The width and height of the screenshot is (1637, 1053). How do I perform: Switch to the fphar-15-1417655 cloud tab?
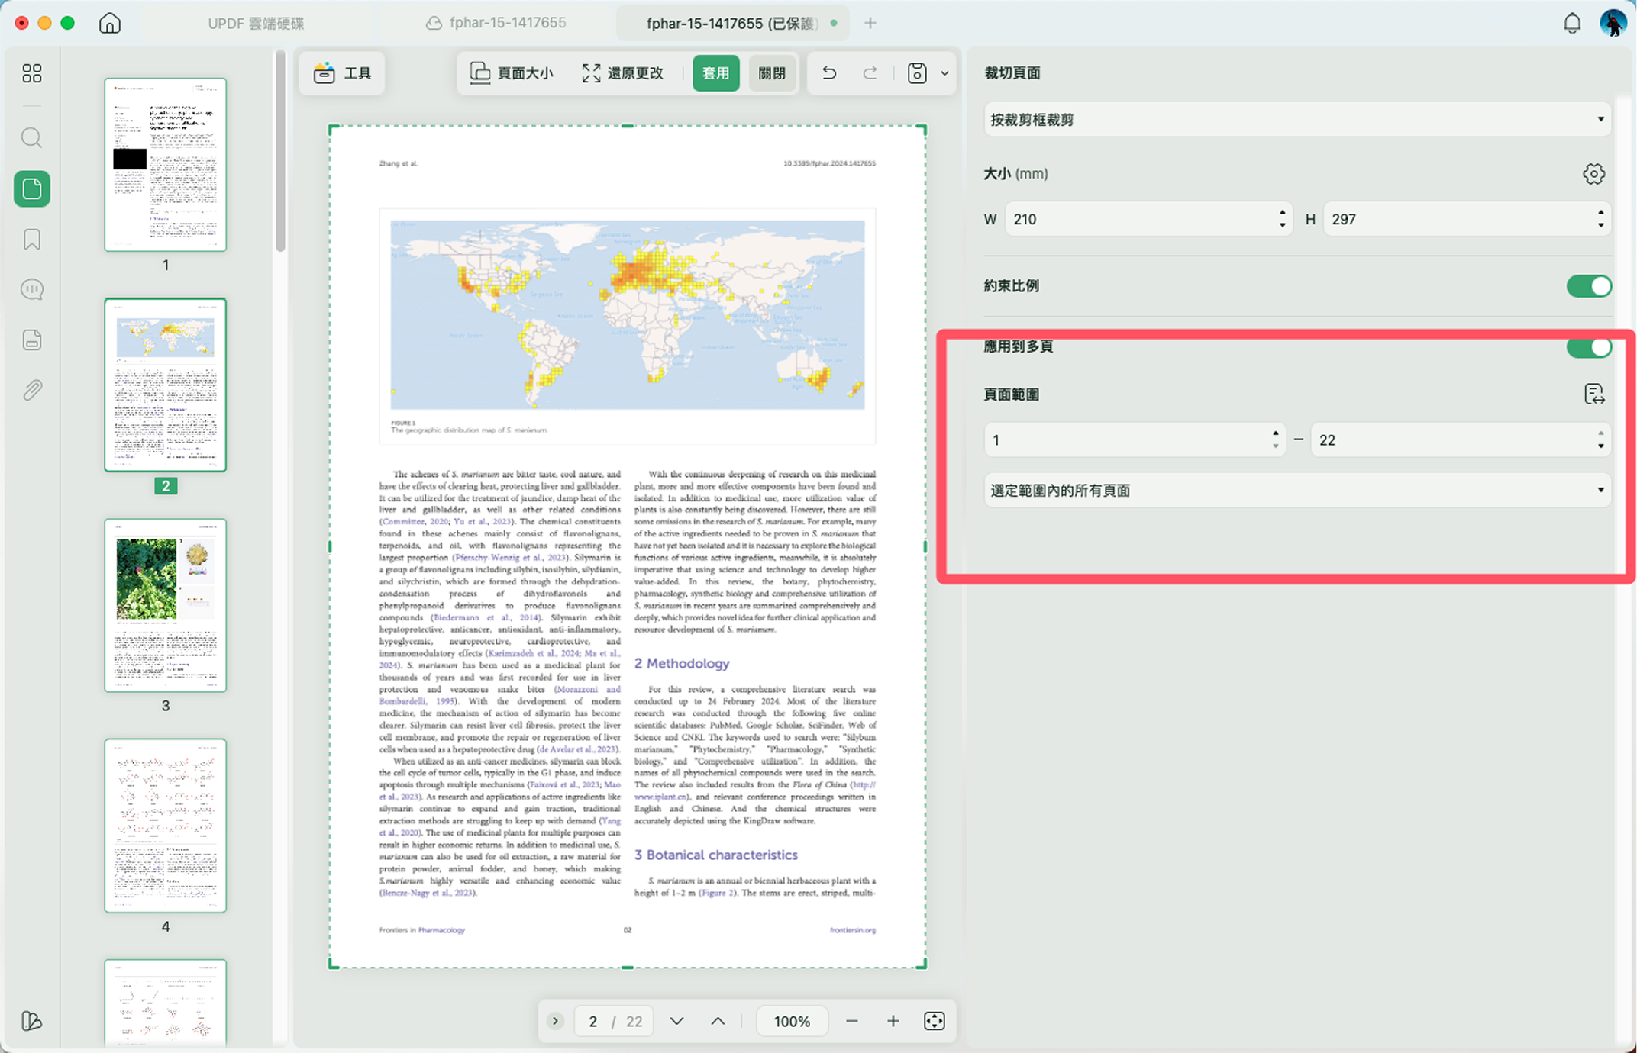point(496,23)
